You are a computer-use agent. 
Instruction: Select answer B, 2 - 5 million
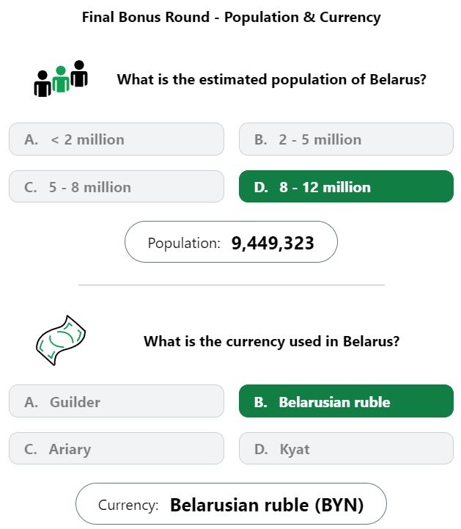point(346,139)
